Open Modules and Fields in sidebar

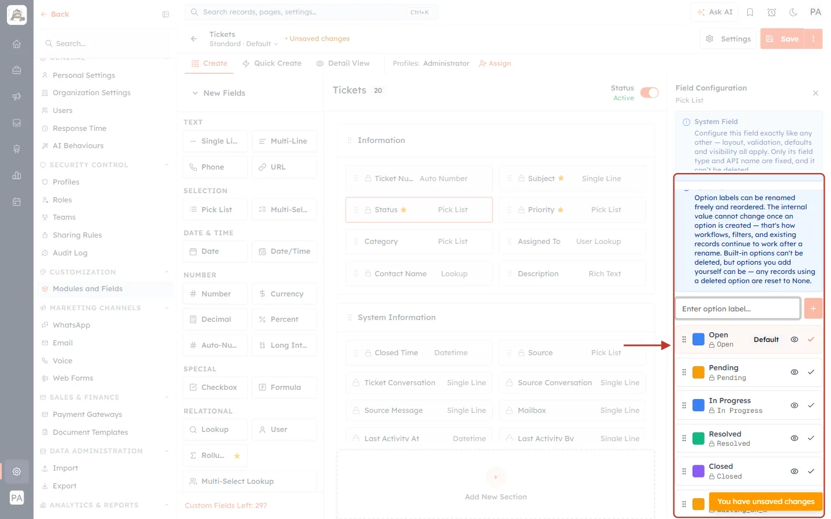(x=104, y=289)
